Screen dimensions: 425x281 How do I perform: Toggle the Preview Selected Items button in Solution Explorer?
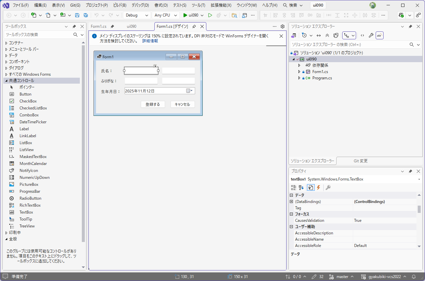pyautogui.click(x=380, y=35)
